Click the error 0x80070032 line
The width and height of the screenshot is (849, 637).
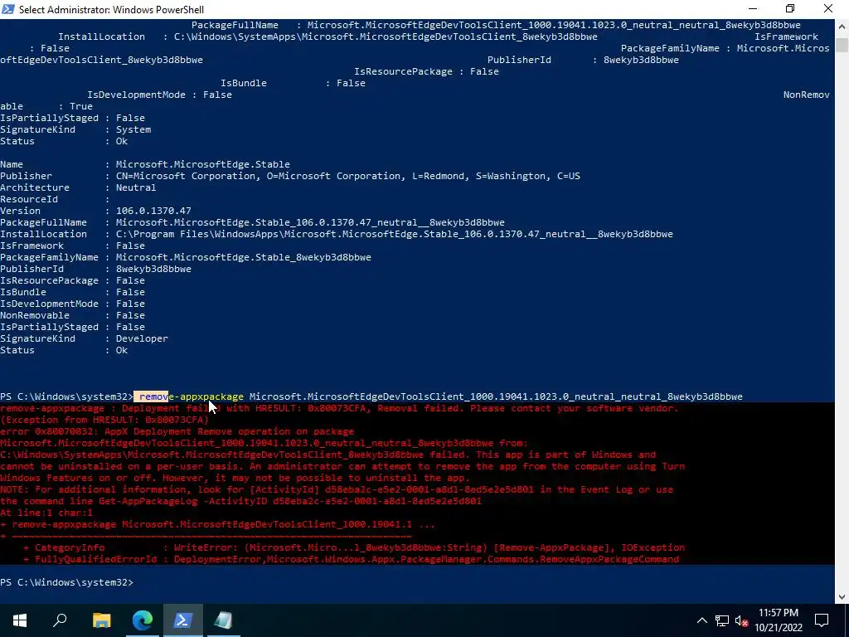177,431
